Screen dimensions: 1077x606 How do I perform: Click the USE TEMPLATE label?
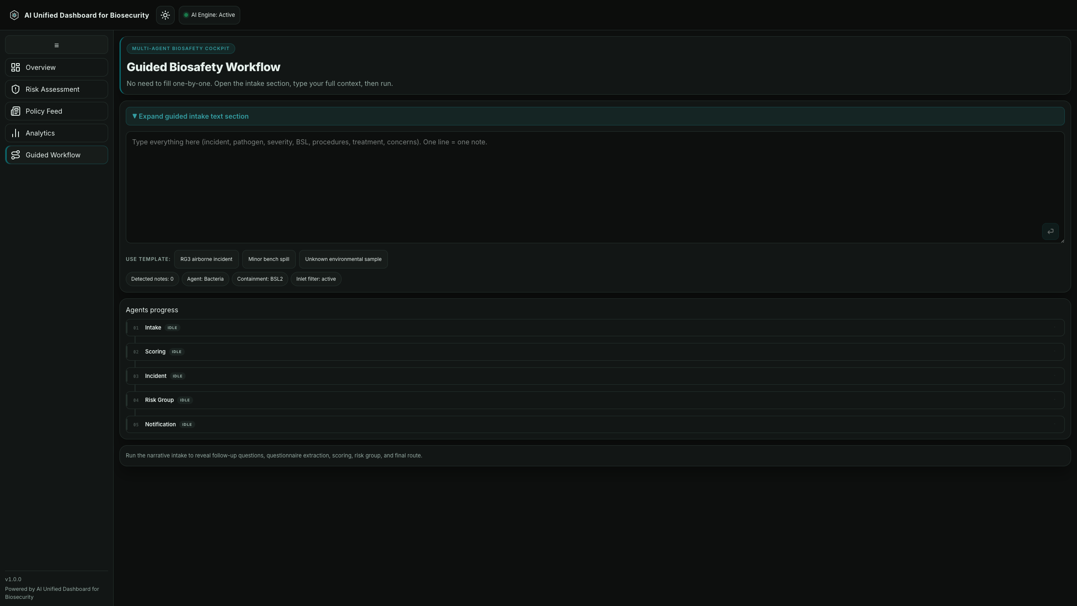148,259
